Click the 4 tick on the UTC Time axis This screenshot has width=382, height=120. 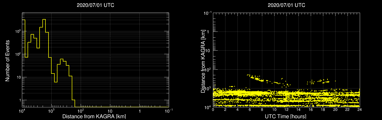(237, 110)
